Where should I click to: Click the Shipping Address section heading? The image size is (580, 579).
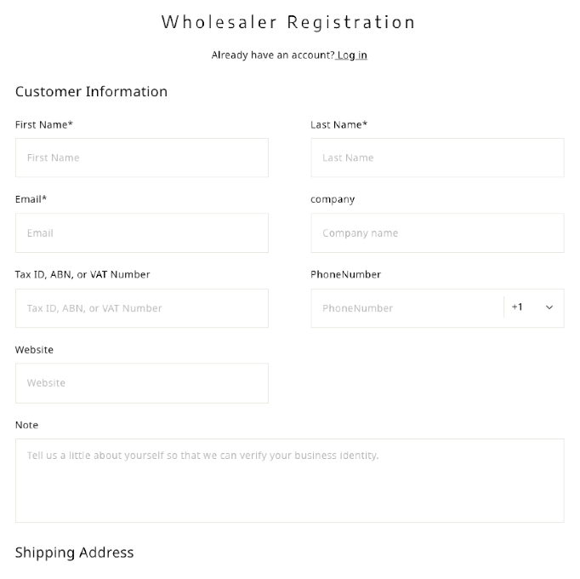tap(75, 553)
